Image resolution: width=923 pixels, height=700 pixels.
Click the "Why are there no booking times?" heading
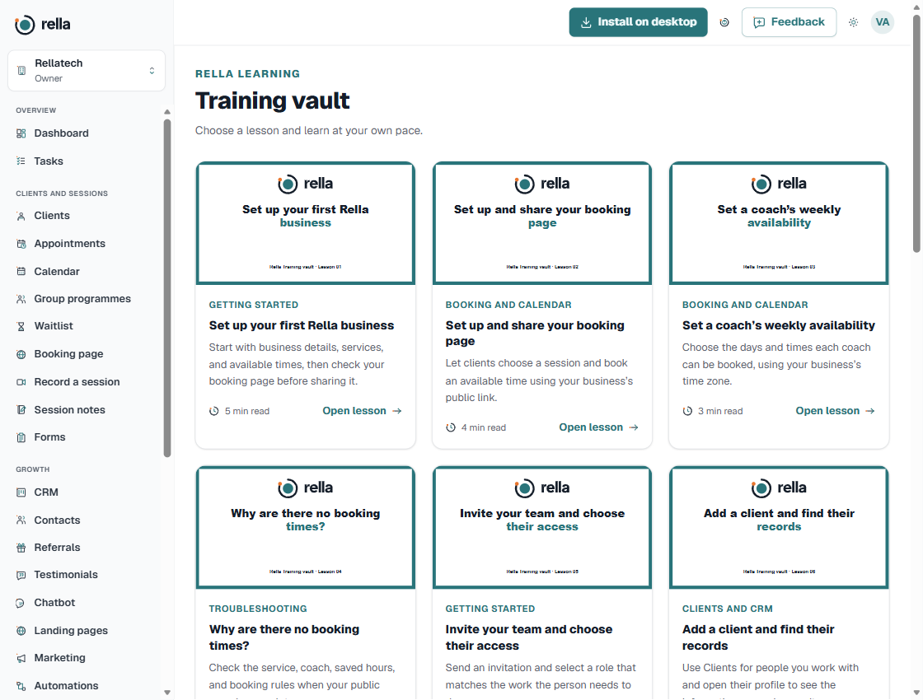(x=284, y=637)
